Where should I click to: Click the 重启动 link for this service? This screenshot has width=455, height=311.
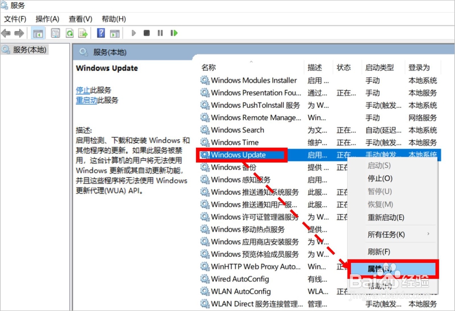(86, 100)
